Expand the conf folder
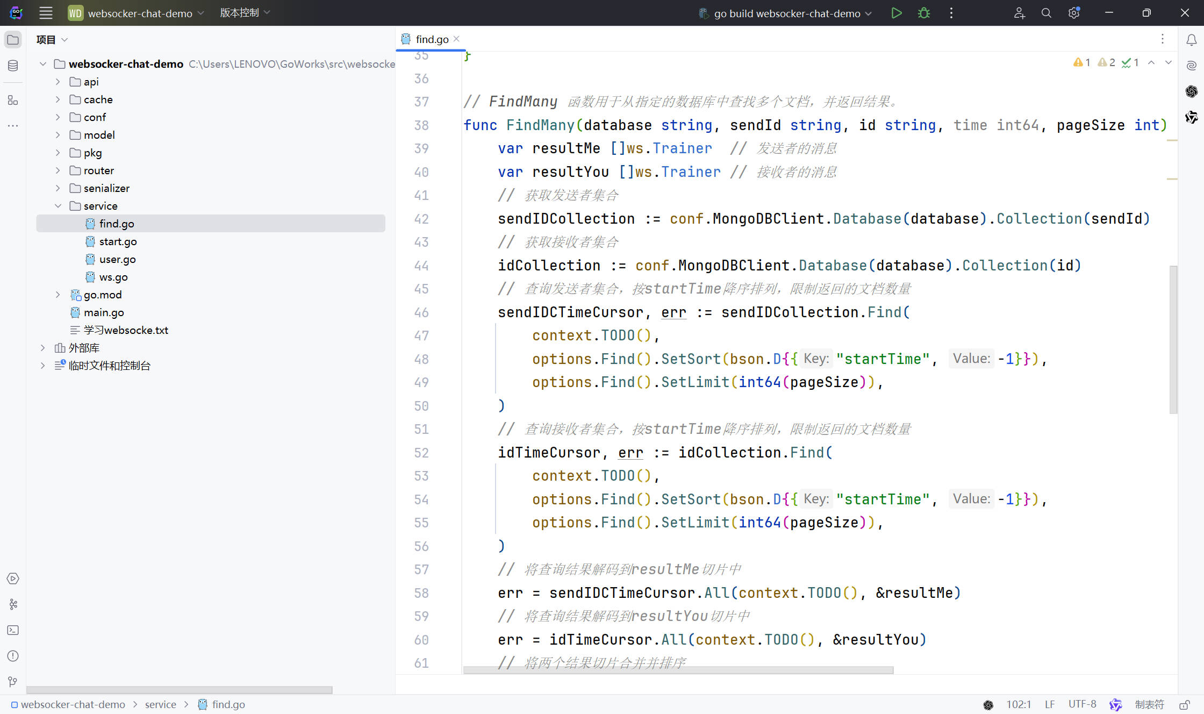This screenshot has width=1204, height=714. coord(58,117)
